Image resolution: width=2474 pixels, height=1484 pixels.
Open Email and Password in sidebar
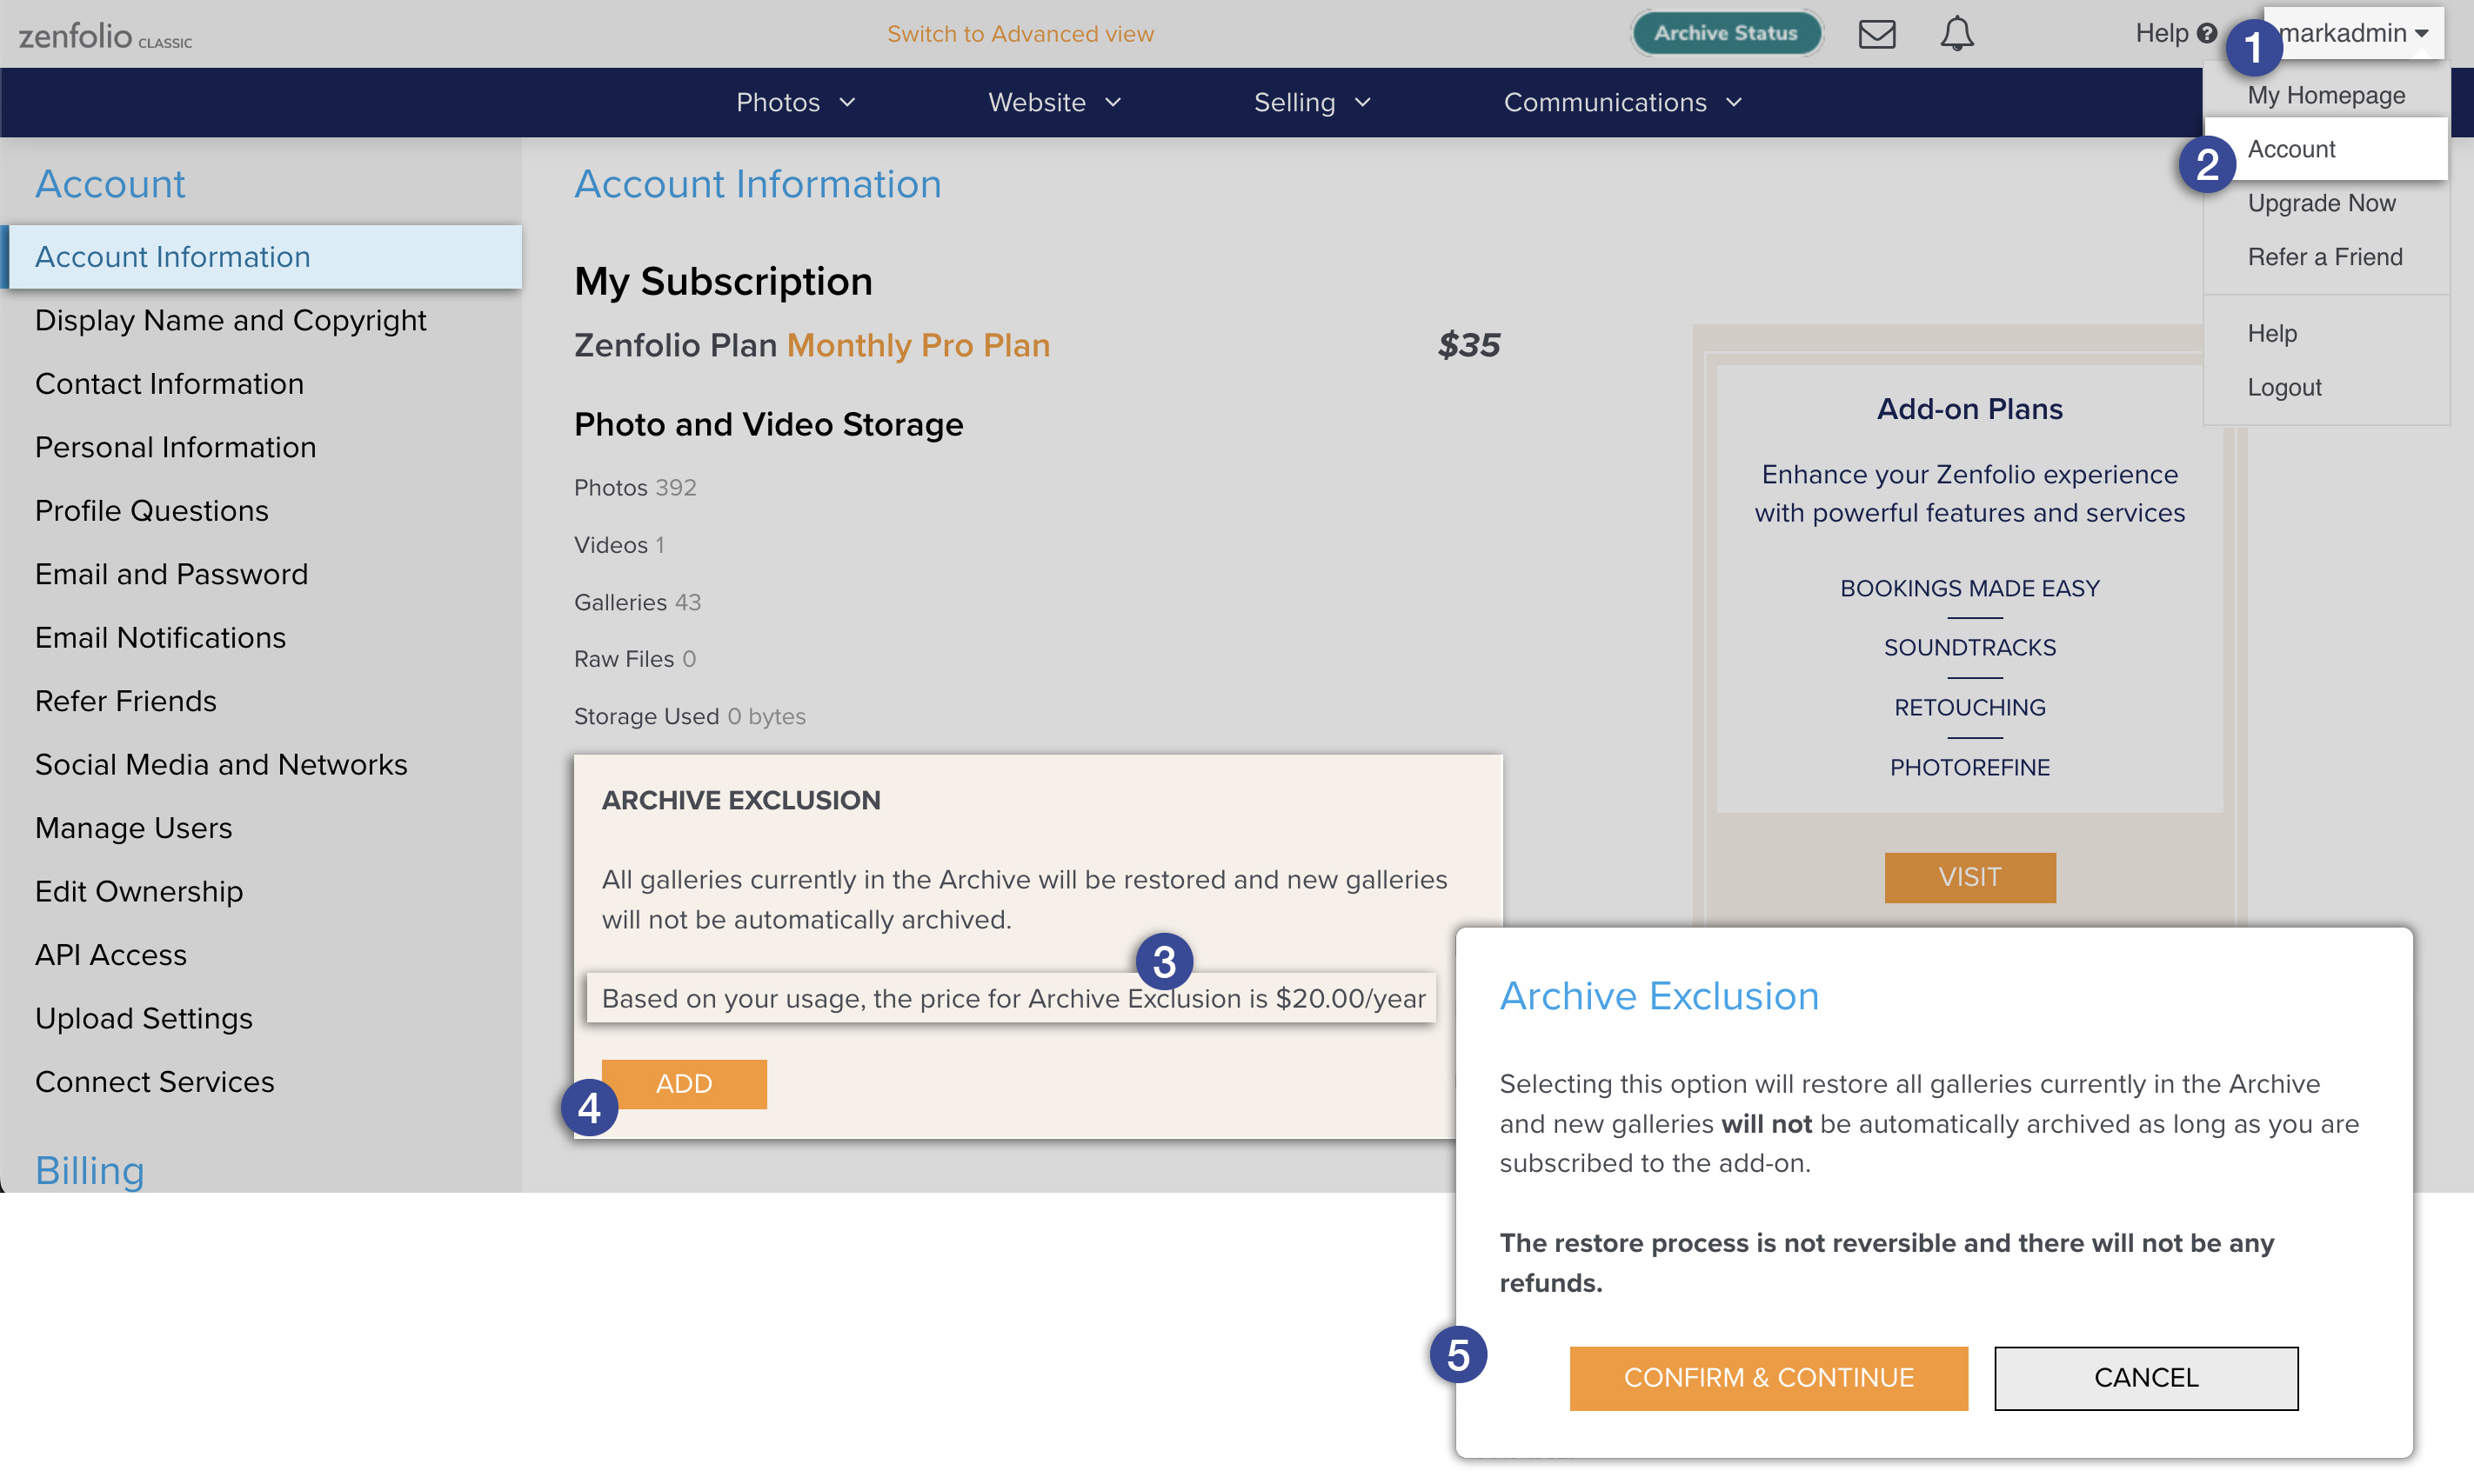pyautogui.click(x=171, y=574)
